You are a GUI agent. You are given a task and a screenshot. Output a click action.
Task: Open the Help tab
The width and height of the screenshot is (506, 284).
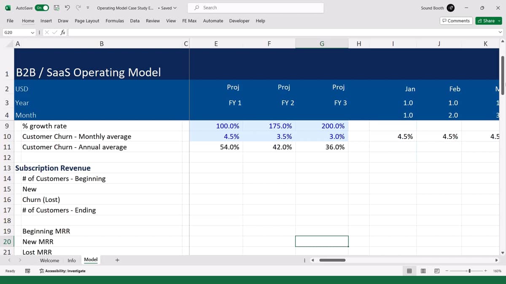click(x=261, y=21)
